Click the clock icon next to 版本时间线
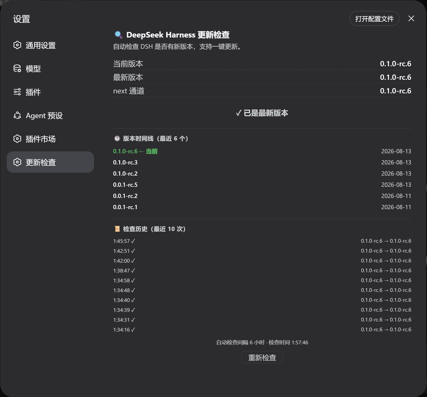The width and height of the screenshot is (427, 397). 117,138
